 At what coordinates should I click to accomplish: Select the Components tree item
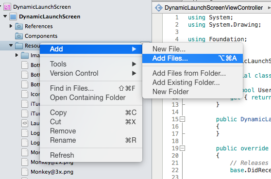tap(41, 36)
